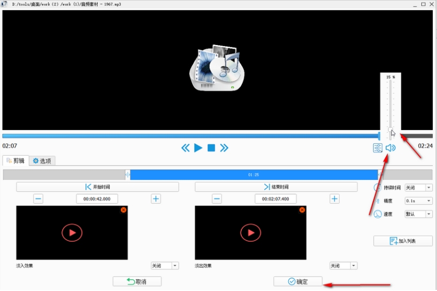This screenshot has width=437, height=291.
Task: Click the orange X on the end preview
Action: (x=302, y=210)
